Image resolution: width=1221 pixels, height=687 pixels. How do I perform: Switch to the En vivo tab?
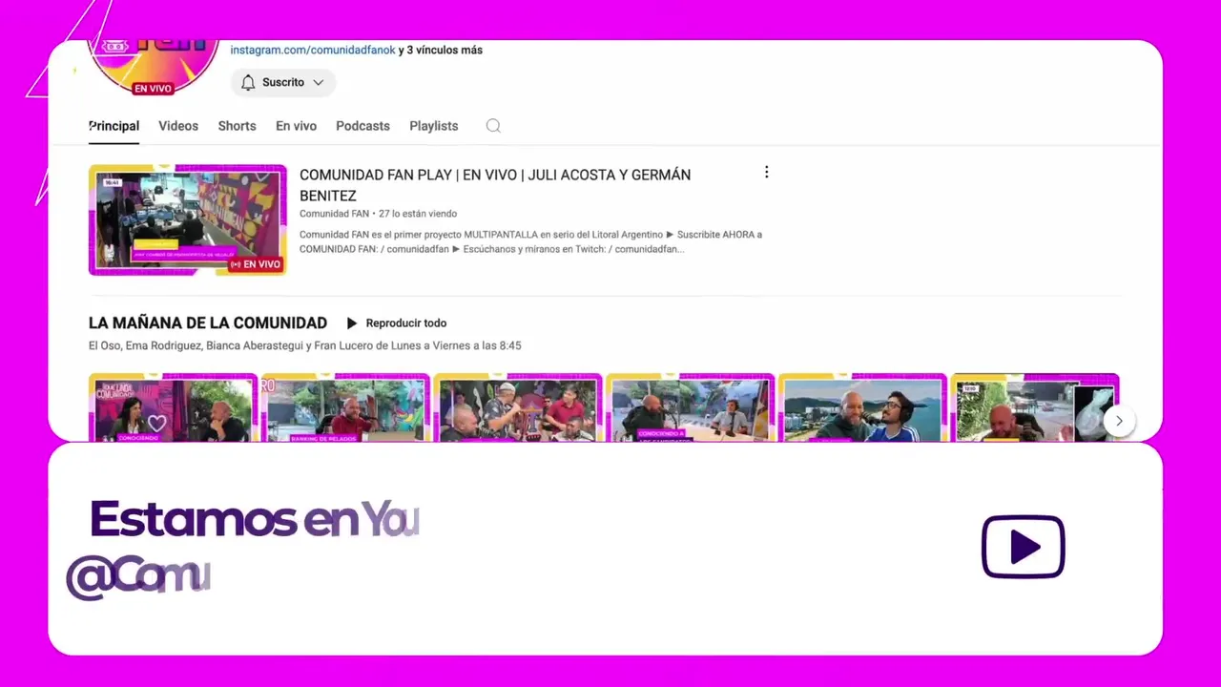tap(296, 126)
